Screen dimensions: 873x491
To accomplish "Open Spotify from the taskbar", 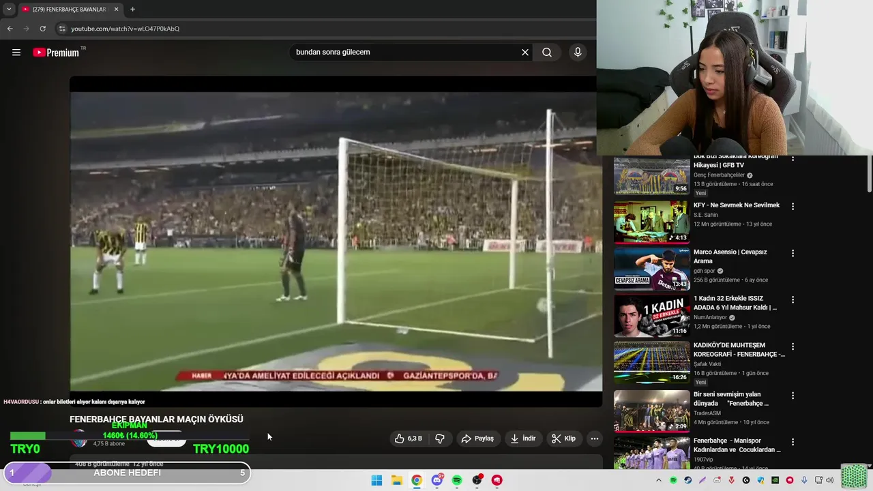I will coord(457,480).
